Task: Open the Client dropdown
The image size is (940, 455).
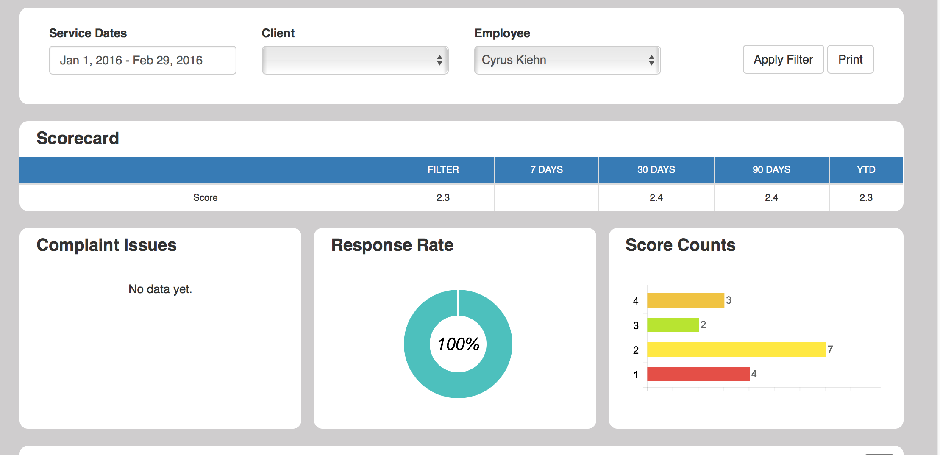Action: (355, 60)
